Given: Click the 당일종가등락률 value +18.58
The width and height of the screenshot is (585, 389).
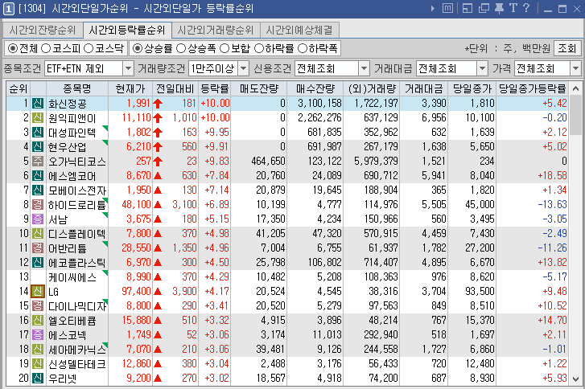Looking at the screenshot, I should point(552,175).
